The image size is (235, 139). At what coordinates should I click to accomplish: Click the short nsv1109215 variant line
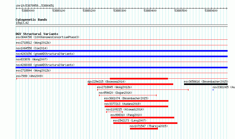114,112
